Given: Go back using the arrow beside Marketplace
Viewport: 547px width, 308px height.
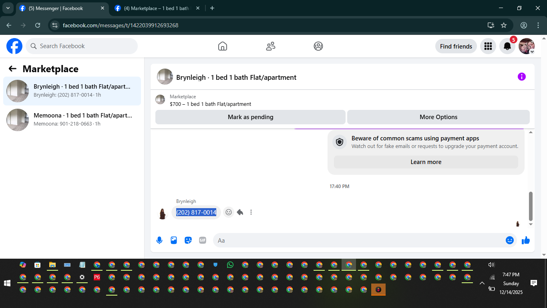Looking at the screenshot, I should pyautogui.click(x=12, y=69).
